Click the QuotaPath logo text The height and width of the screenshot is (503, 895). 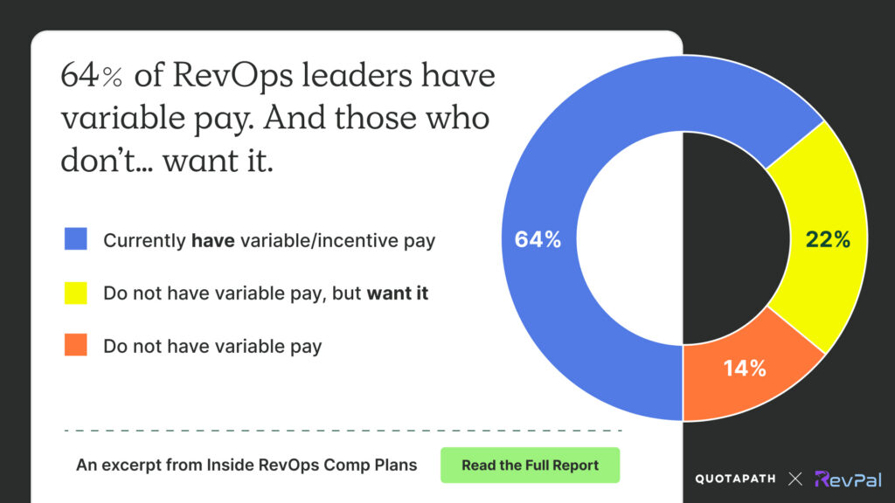pos(735,479)
